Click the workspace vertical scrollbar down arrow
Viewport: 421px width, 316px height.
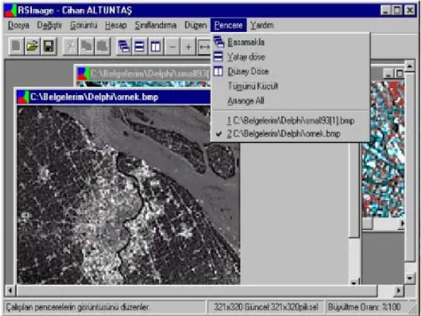point(410,278)
